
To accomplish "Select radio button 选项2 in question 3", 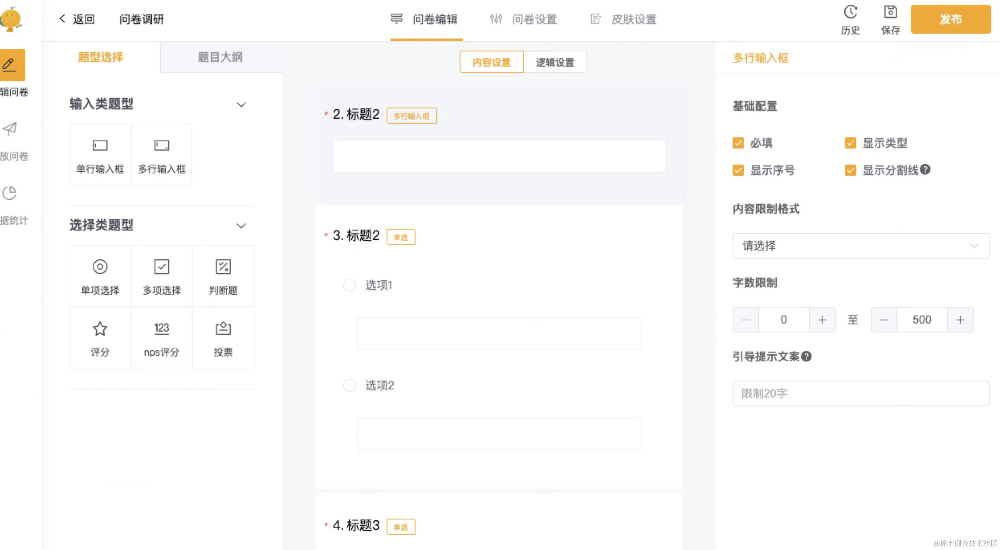I will coord(349,385).
